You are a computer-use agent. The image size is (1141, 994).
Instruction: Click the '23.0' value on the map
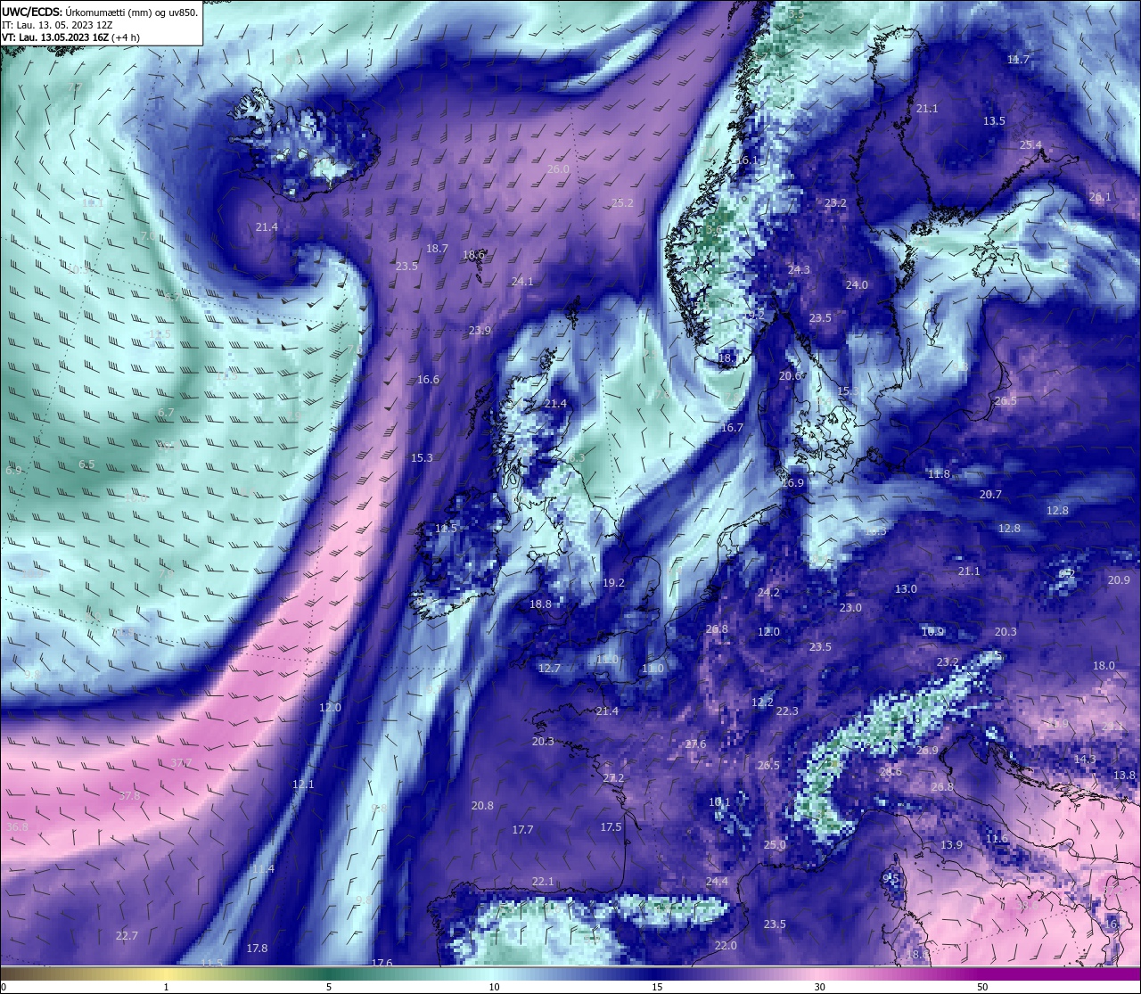(850, 608)
